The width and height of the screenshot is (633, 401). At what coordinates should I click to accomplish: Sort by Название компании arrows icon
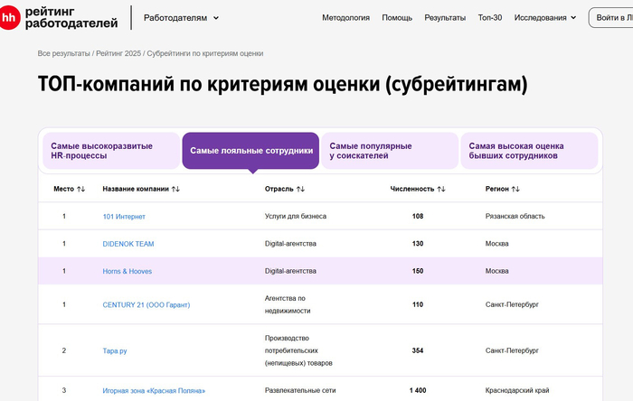(x=175, y=189)
